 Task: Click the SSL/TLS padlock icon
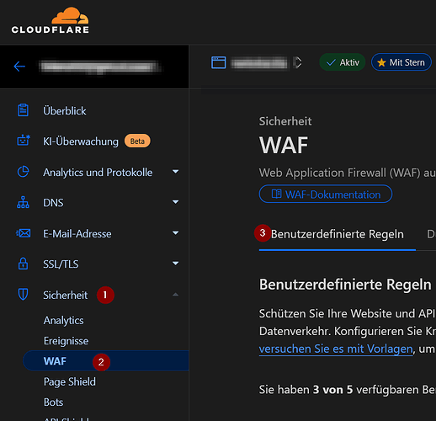(x=23, y=264)
